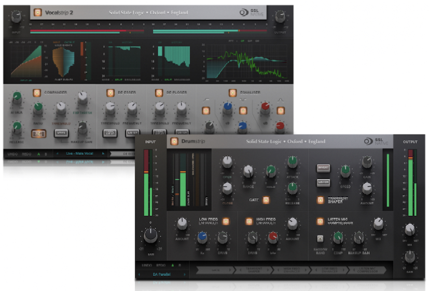Toggle the Compander power button

[x=37, y=93]
